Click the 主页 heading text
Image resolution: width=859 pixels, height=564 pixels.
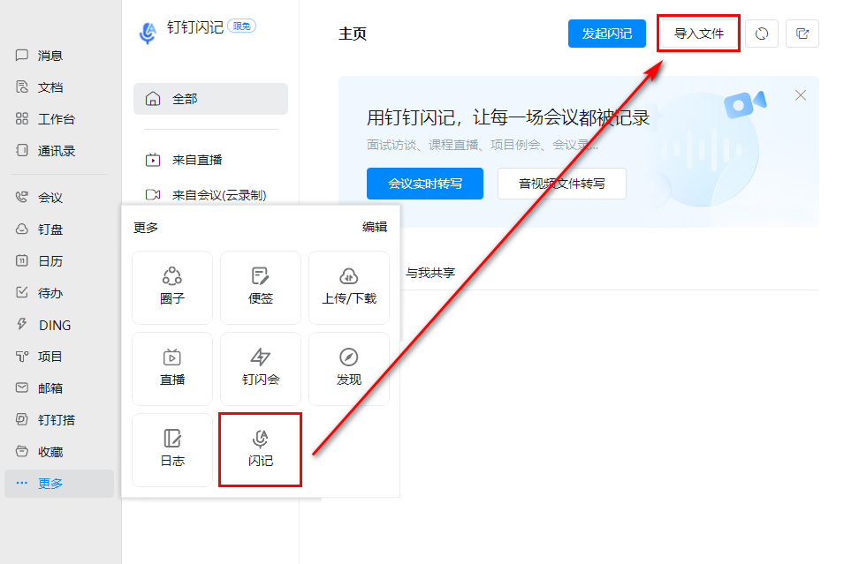pyautogui.click(x=353, y=34)
